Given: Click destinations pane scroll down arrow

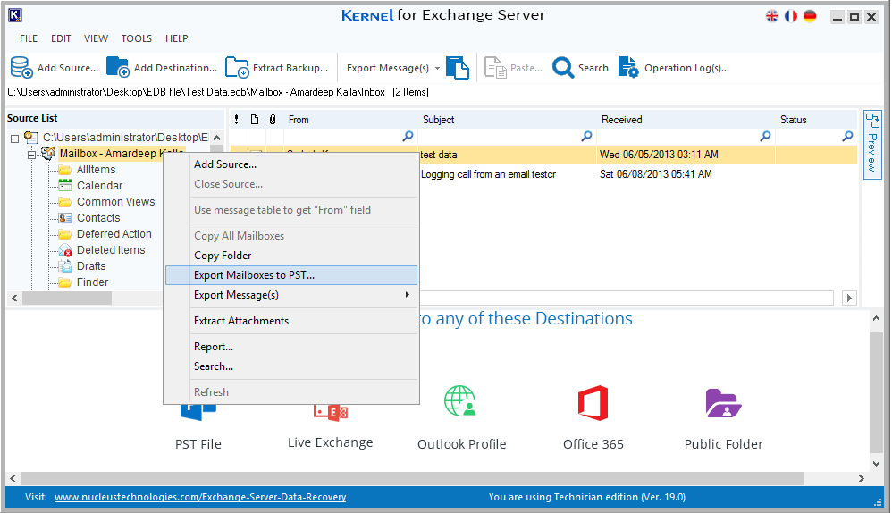Looking at the screenshot, I should tap(876, 463).
